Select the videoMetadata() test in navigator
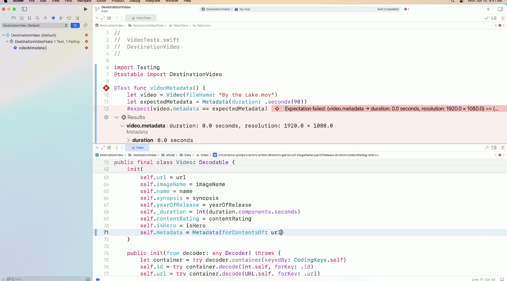 (33, 48)
